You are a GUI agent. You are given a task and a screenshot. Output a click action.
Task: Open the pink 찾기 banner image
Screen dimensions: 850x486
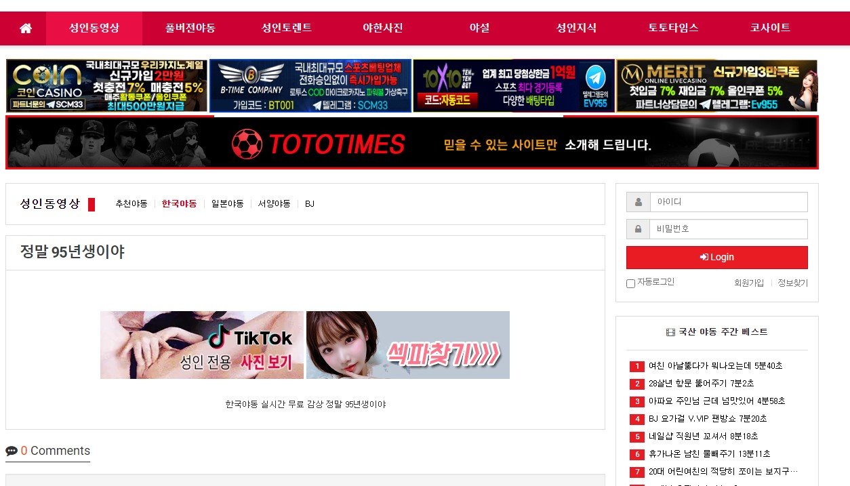[x=408, y=345]
